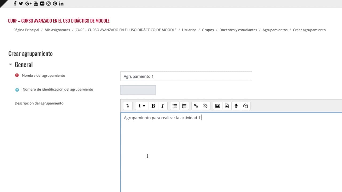Open manage files icon in editor
Viewport: 342px width, 192px height.
pos(246,106)
